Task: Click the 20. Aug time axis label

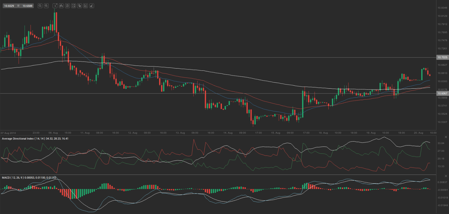Action: tap(418, 133)
